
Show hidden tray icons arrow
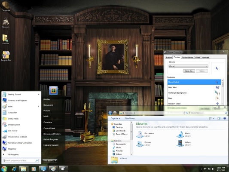pos(202,169)
